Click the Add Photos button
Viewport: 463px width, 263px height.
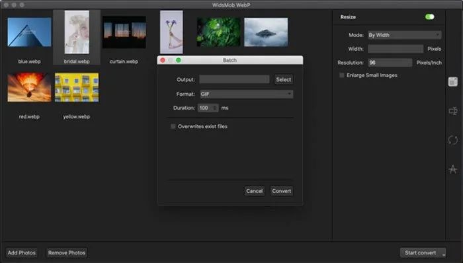[22, 252]
